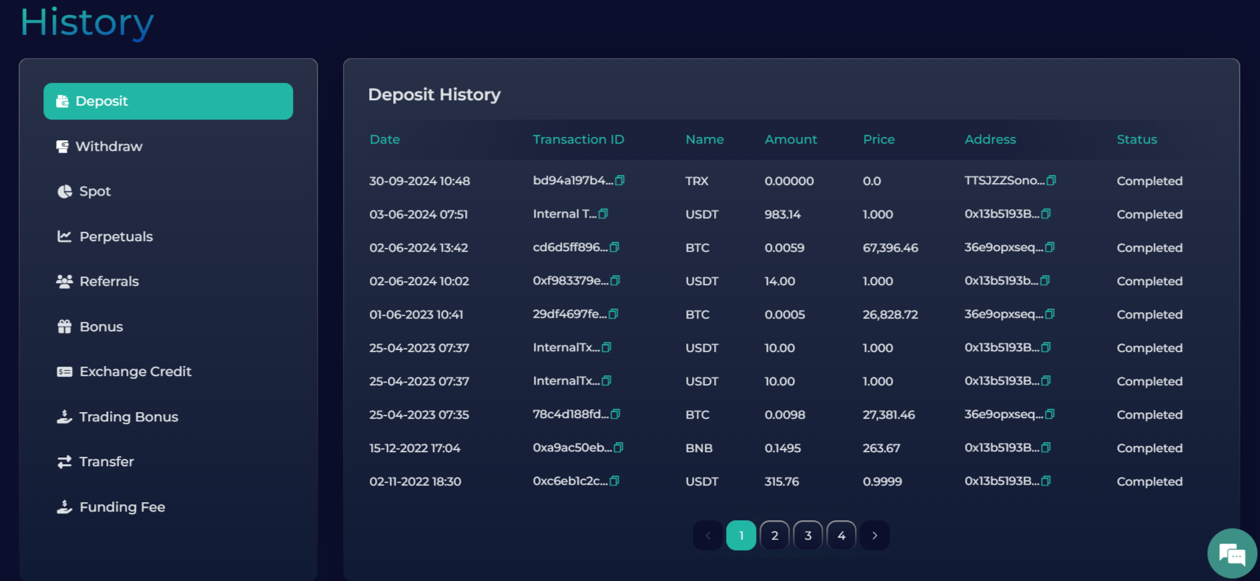Go to previous page using left chevron
The image size is (1260, 581).
point(707,536)
